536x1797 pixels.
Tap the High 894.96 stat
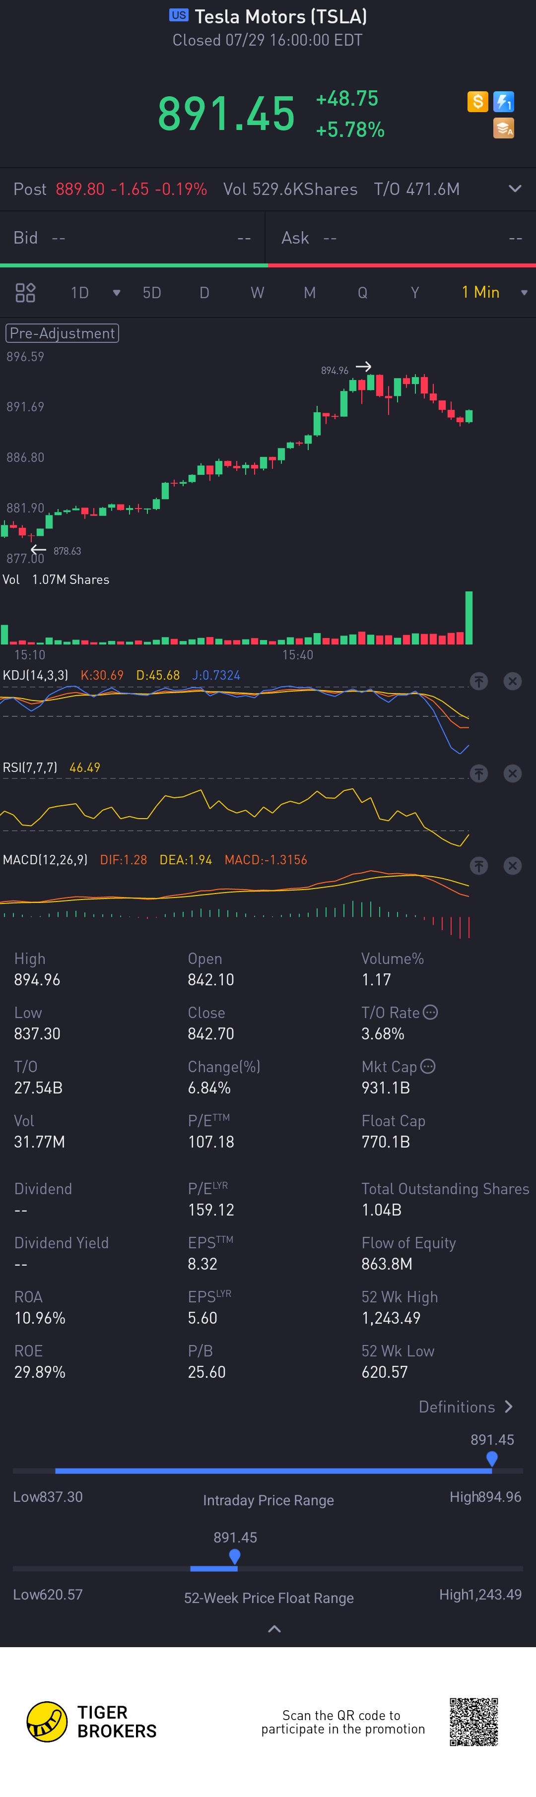coord(37,969)
